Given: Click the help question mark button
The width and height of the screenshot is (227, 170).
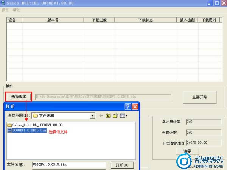Looking at the screenshot, I should click(x=128, y=106).
